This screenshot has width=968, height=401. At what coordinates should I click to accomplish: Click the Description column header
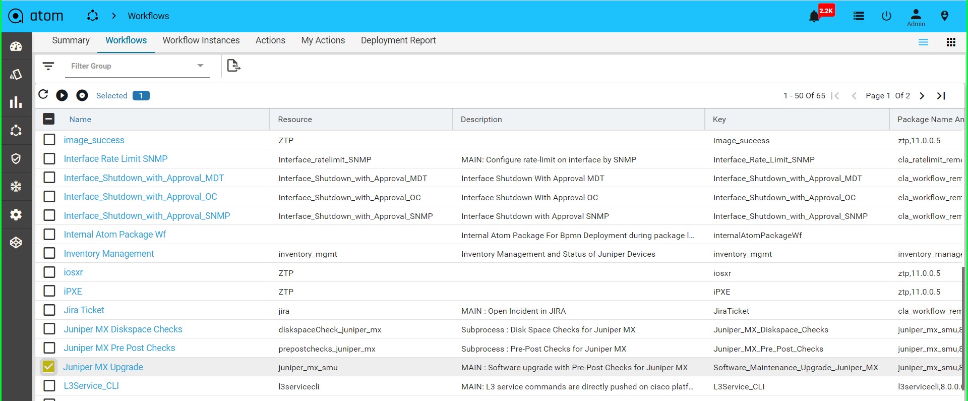pyautogui.click(x=481, y=120)
